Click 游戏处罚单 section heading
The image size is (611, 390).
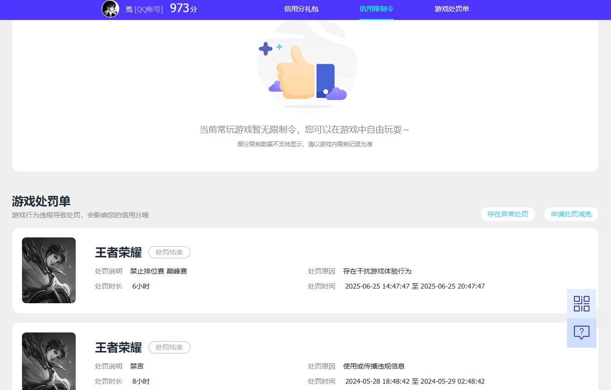(x=41, y=201)
